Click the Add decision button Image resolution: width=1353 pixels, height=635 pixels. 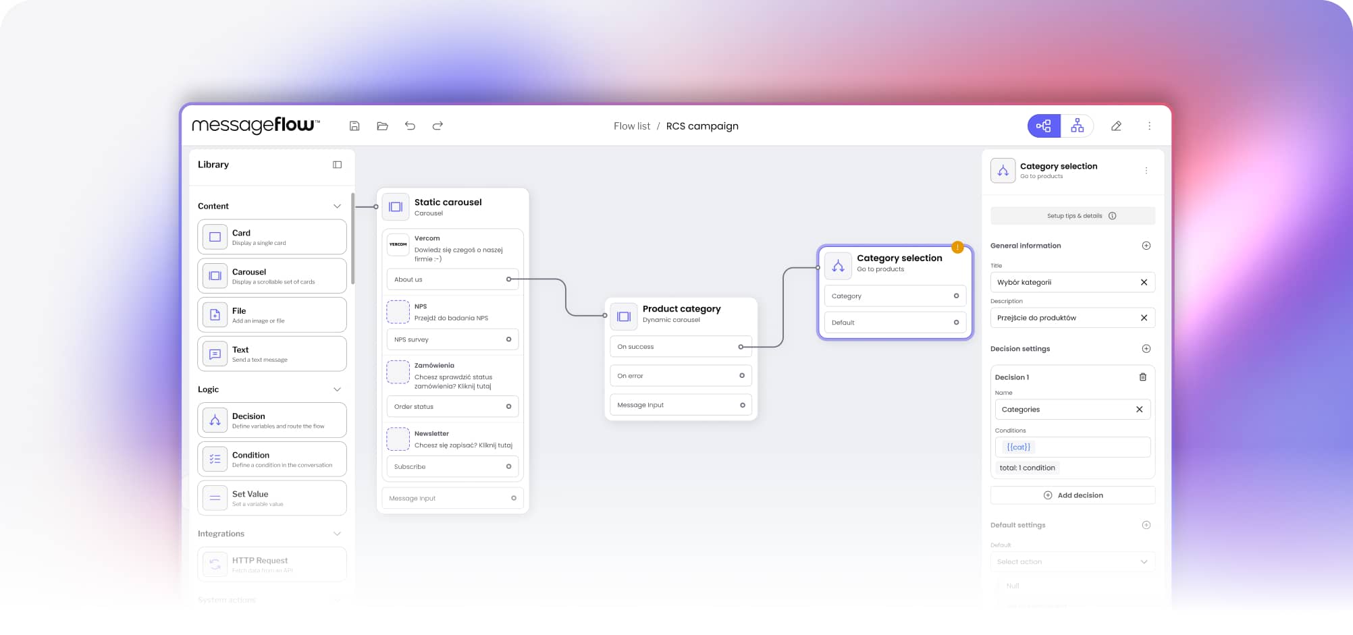pyautogui.click(x=1072, y=495)
